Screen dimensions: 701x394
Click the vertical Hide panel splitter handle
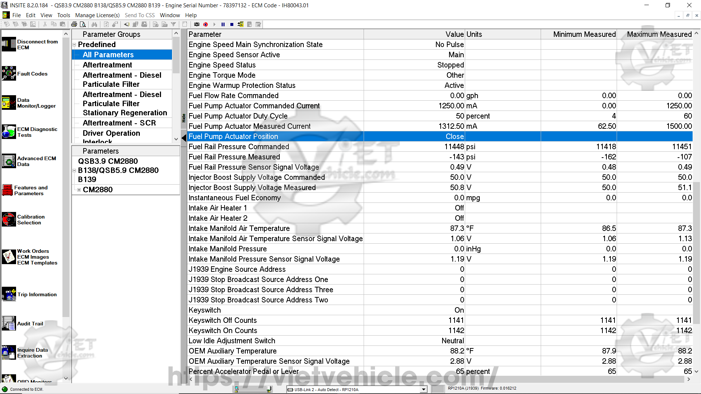[184, 118]
